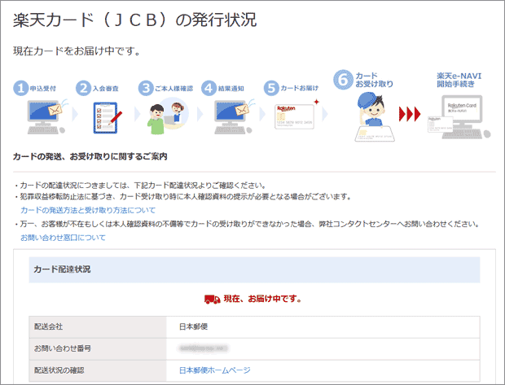
Task: Click the step 1 申込受付 computer icon
Action: [x=46, y=116]
